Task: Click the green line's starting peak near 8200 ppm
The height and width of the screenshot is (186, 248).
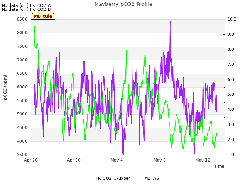Action: click(x=34, y=27)
